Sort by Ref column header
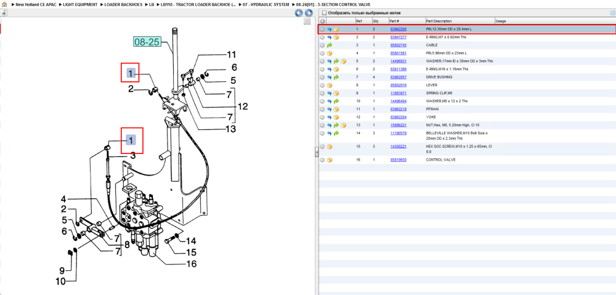The width and height of the screenshot is (616, 295). point(363,21)
